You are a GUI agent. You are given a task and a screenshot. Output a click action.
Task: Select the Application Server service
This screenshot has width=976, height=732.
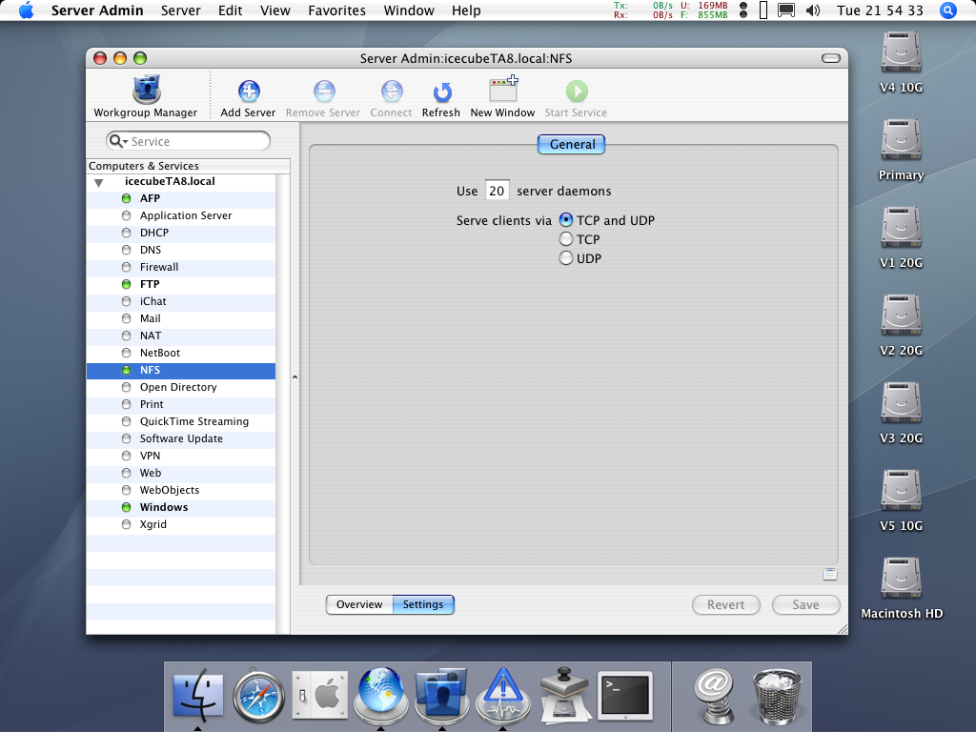(180, 215)
